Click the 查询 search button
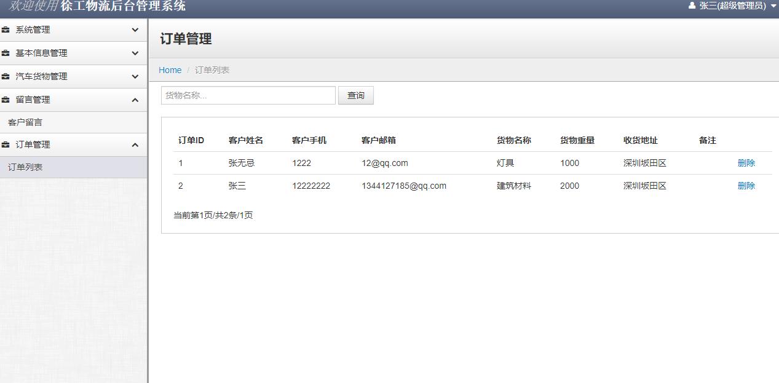The image size is (779, 383). (356, 95)
